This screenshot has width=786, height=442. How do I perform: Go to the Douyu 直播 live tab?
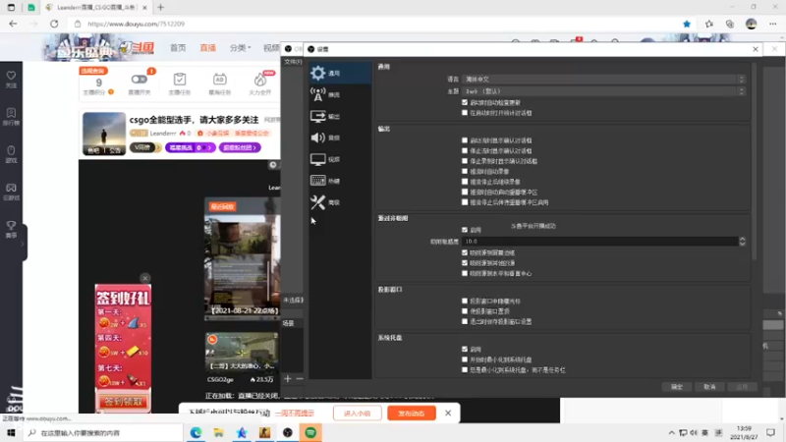pyautogui.click(x=207, y=47)
